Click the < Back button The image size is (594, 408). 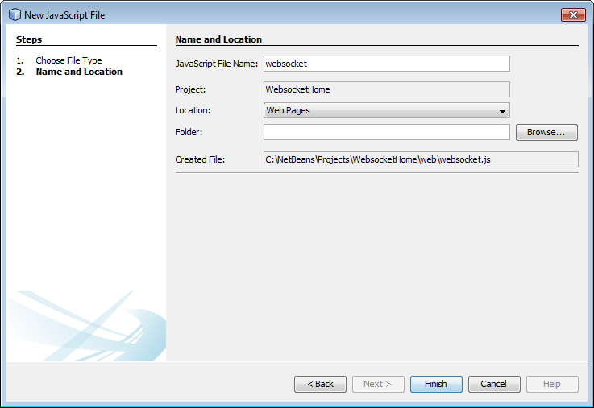[320, 384]
